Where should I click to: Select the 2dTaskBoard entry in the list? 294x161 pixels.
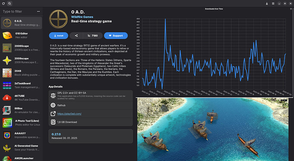(21, 85)
